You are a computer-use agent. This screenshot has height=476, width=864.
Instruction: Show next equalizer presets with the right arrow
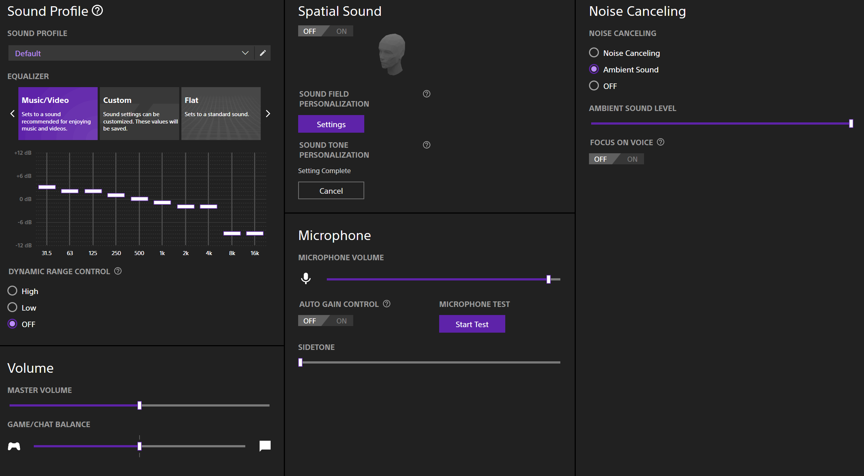(x=268, y=114)
